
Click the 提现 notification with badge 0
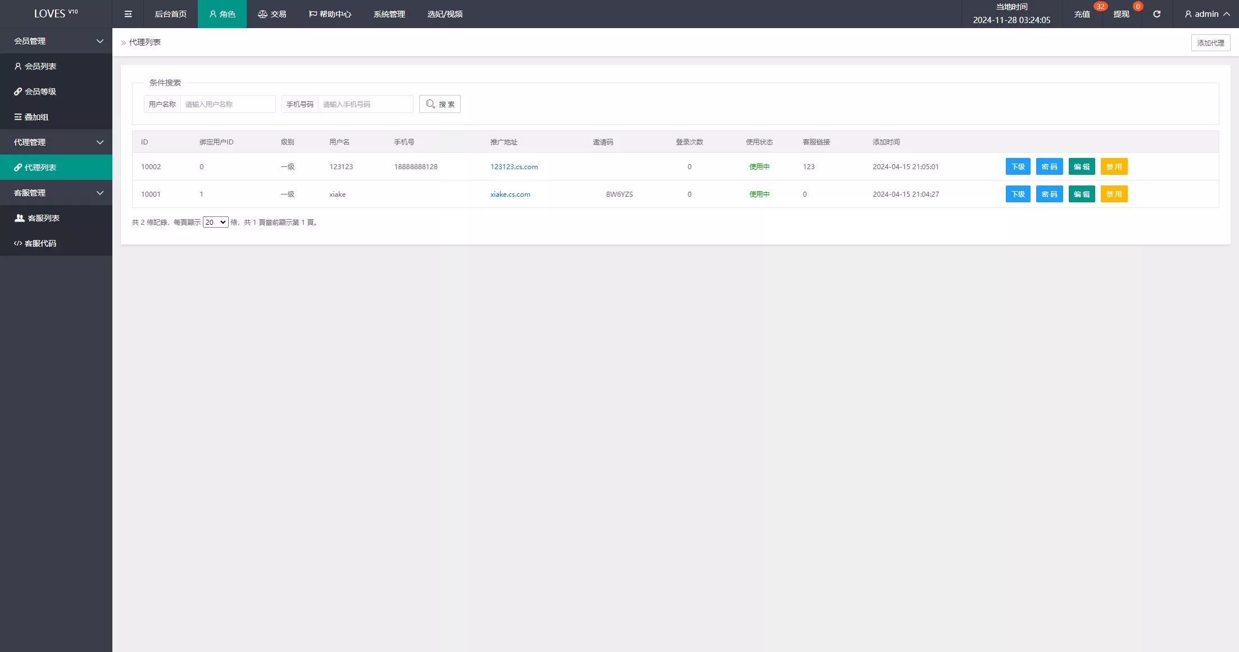tap(1121, 14)
